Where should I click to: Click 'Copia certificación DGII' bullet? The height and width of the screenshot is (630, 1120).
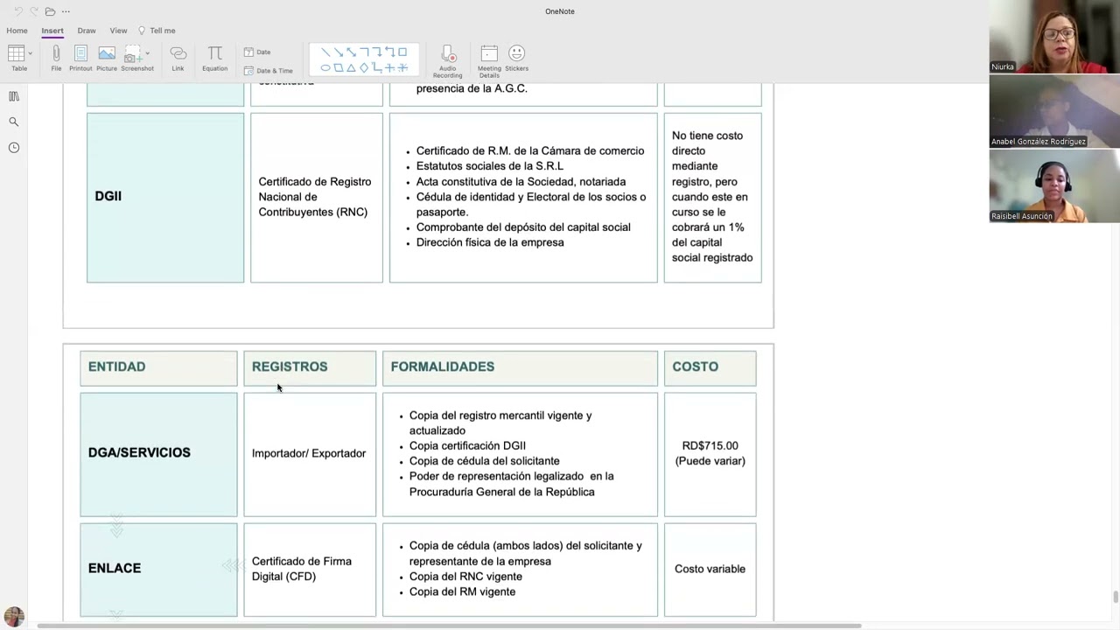467,445
